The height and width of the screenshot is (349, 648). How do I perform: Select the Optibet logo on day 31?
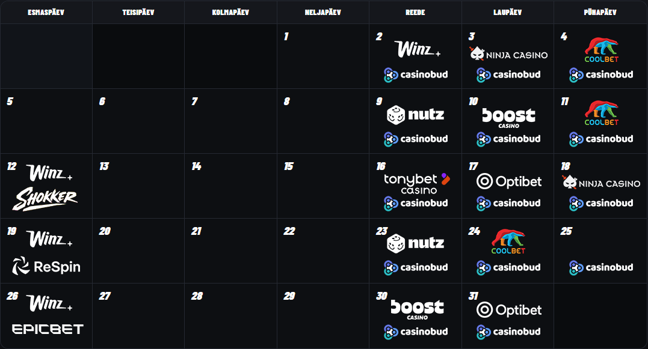point(509,310)
